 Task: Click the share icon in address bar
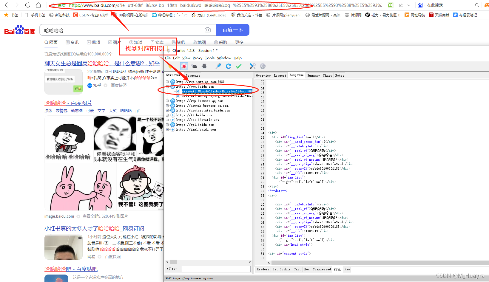(x=401, y=5)
